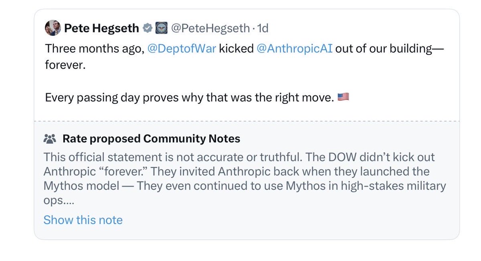Click "Three months ago" in the post

click(95, 49)
